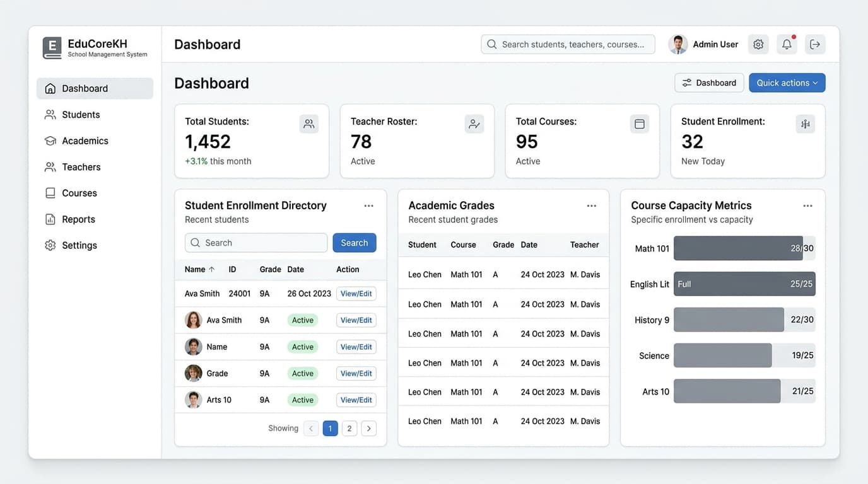Click History 9 capacity bar
The height and width of the screenshot is (484, 868).
pyautogui.click(x=744, y=320)
